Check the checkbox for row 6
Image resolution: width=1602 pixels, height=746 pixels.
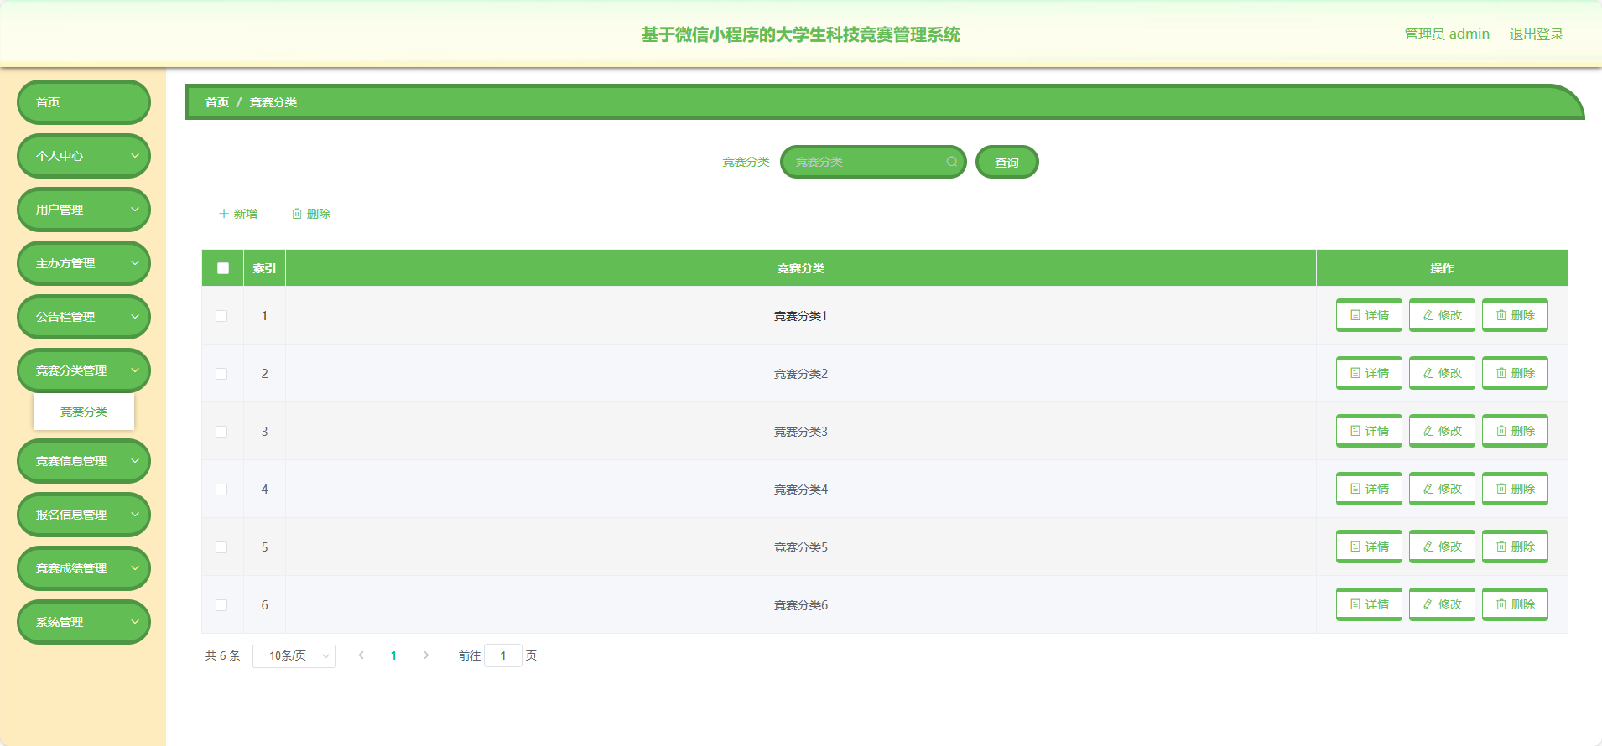[x=221, y=605]
